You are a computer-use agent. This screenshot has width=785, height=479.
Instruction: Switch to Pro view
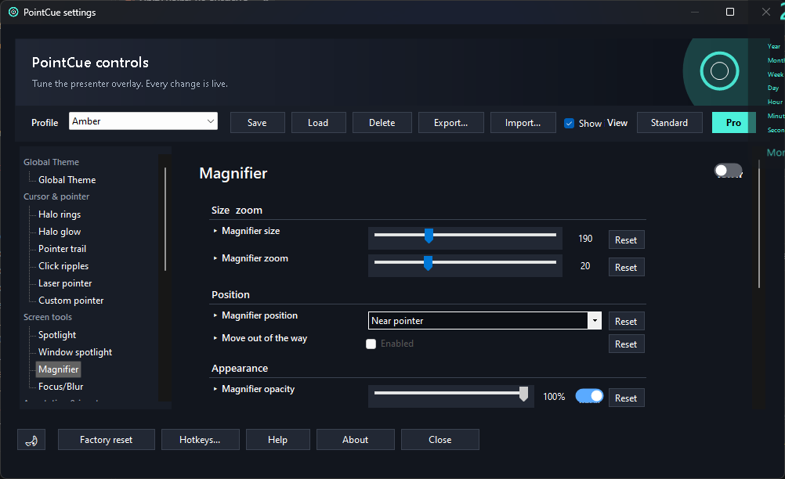[x=733, y=123]
